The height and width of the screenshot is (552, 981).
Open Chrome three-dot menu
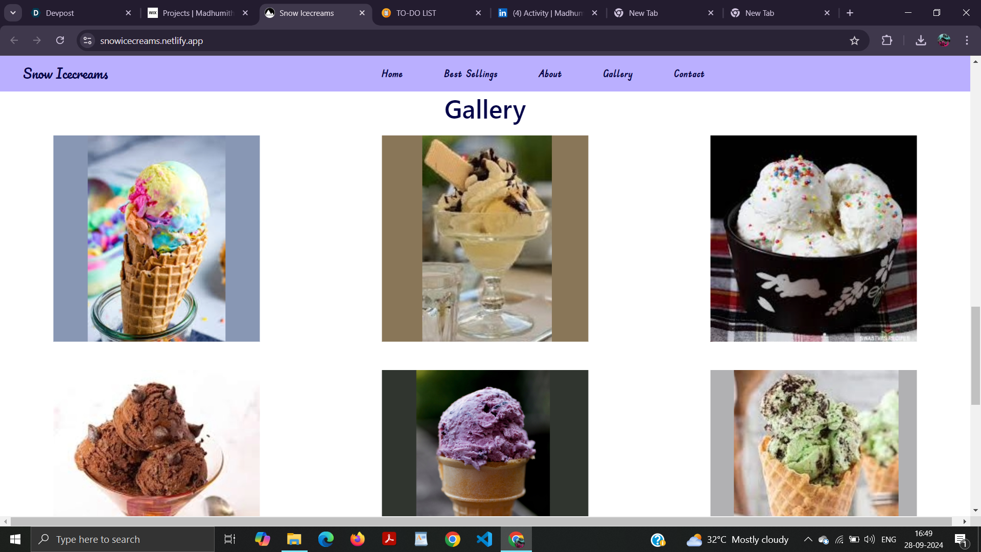point(967,40)
